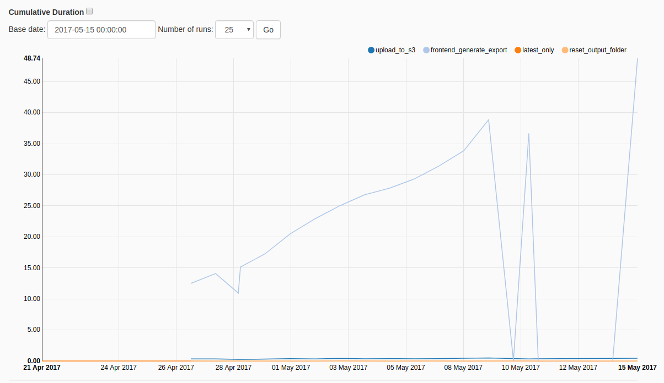Screen dimensions: 664x383
Task: Click the Go button
Action: 268,30
